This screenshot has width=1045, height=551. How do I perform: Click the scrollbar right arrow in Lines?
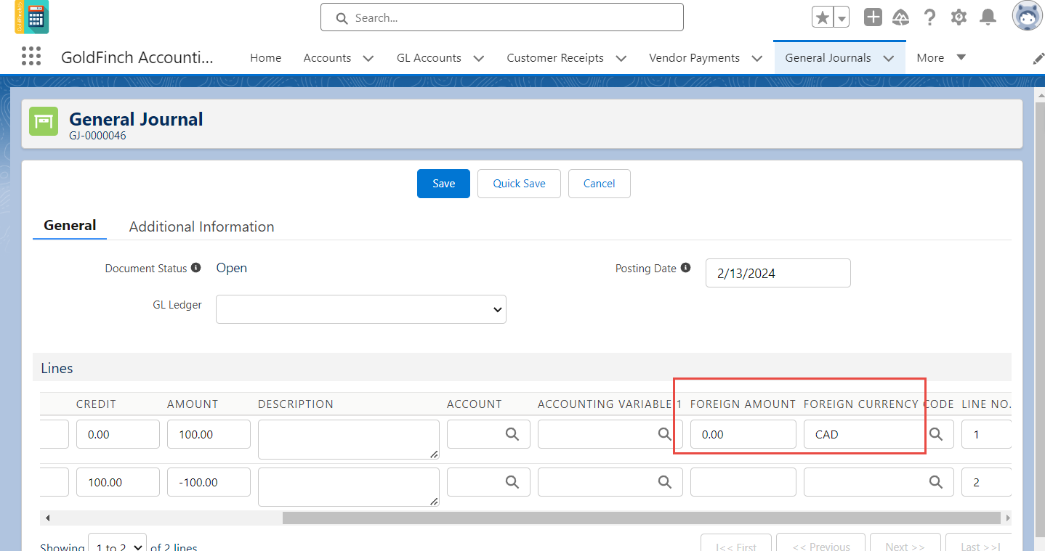click(x=1006, y=518)
